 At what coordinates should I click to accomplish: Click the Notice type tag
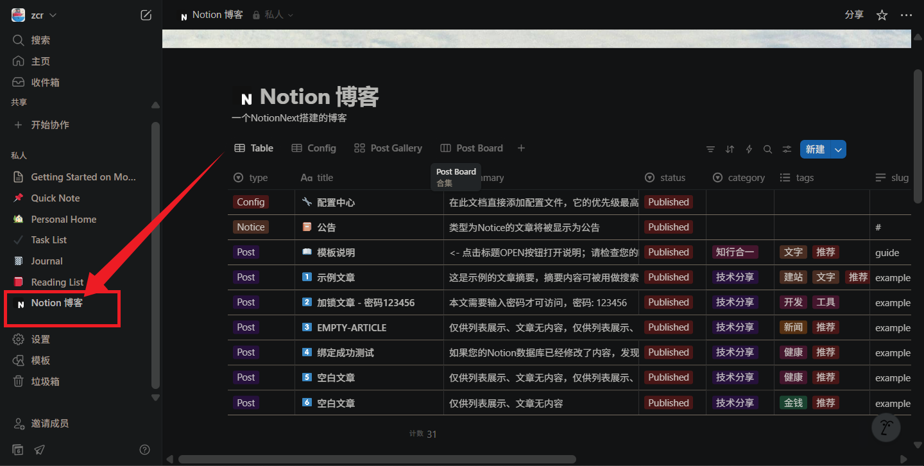click(x=250, y=227)
